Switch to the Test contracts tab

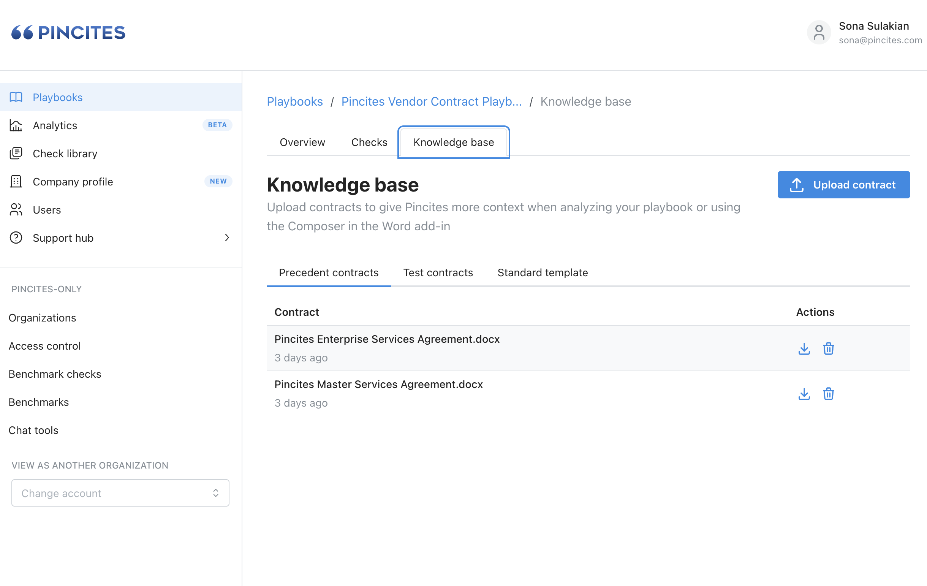438,272
